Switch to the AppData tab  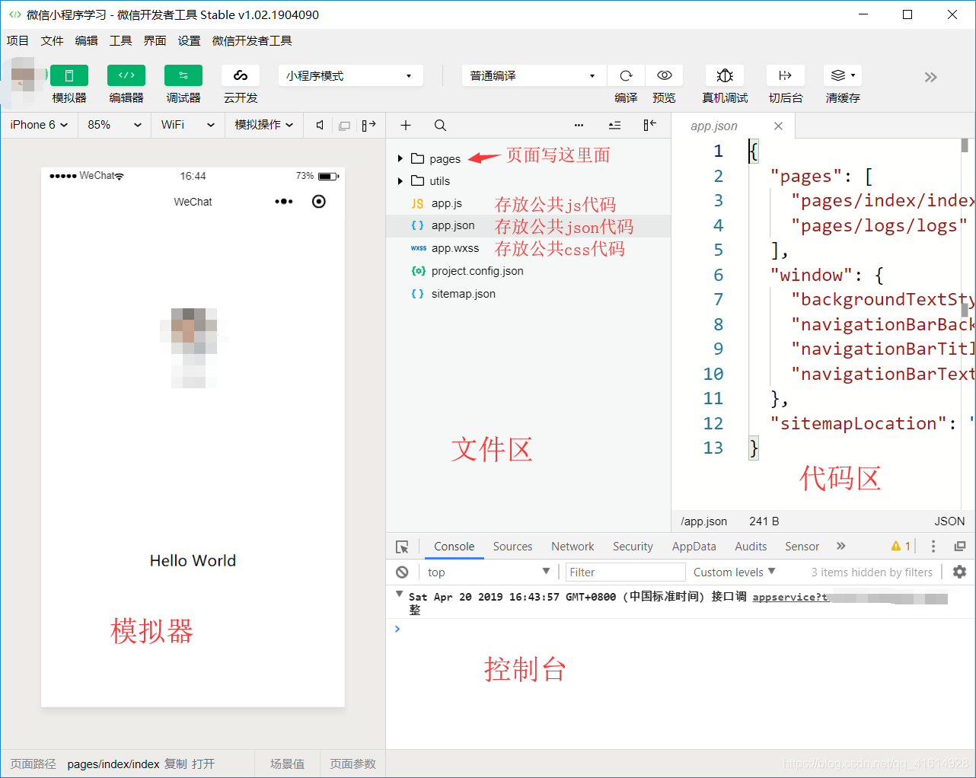tap(694, 547)
